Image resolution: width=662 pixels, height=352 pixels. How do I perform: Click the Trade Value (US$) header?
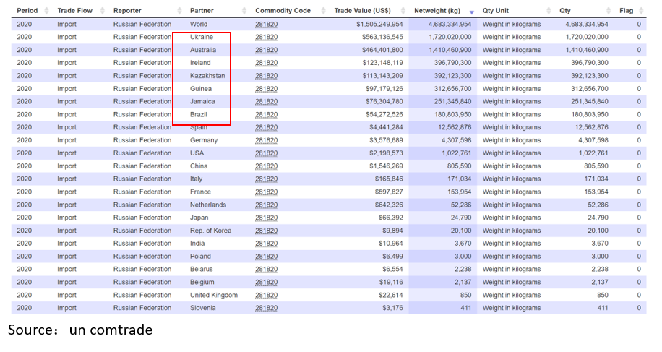tap(362, 11)
